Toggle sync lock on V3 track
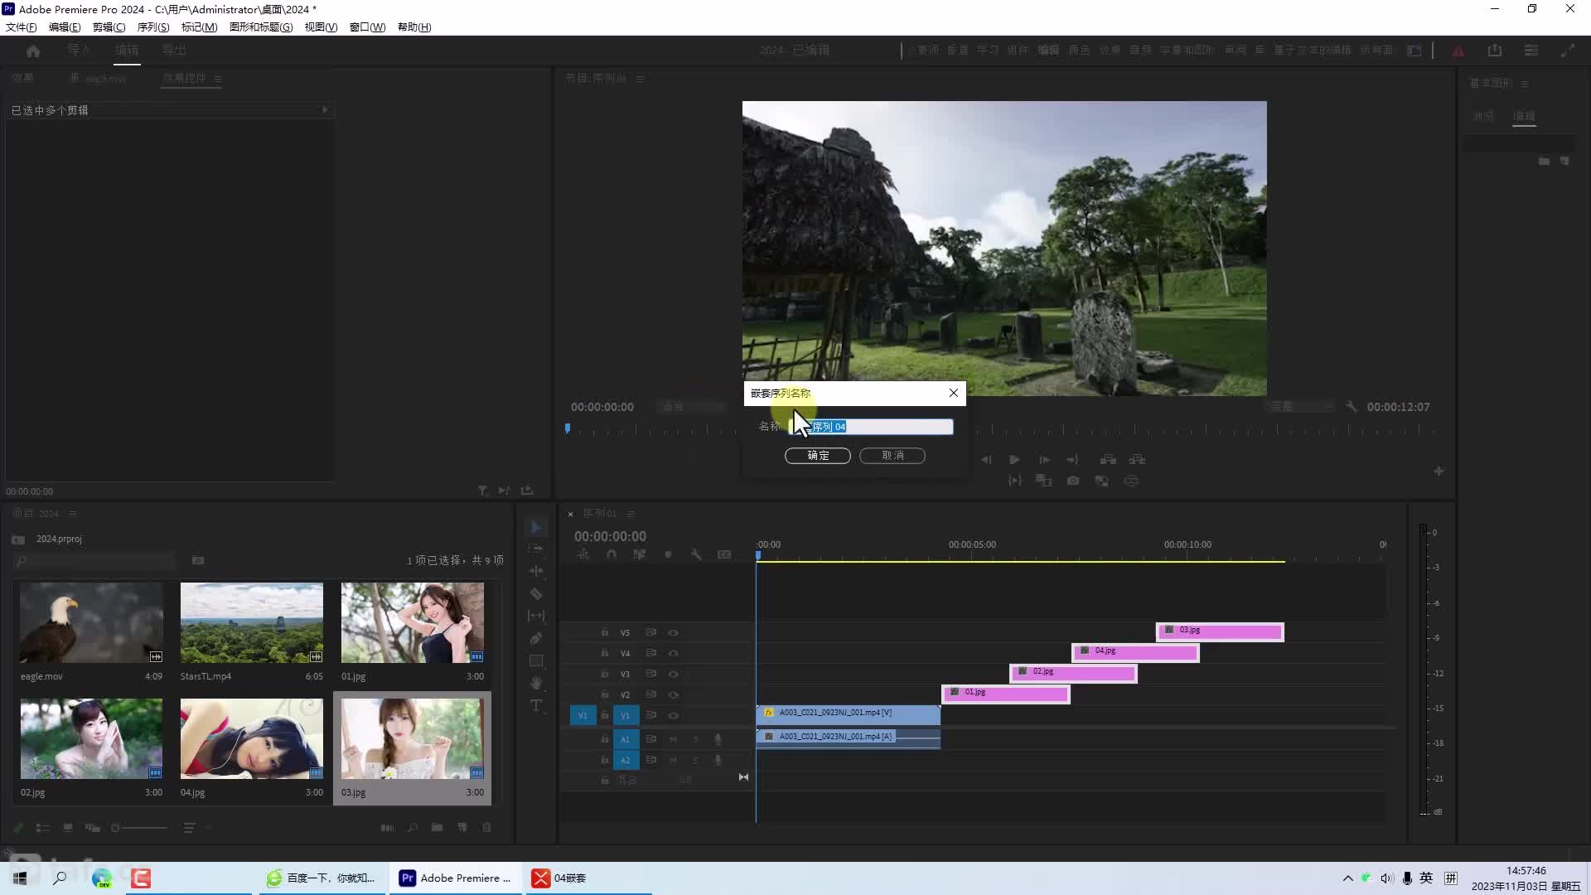 [651, 674]
